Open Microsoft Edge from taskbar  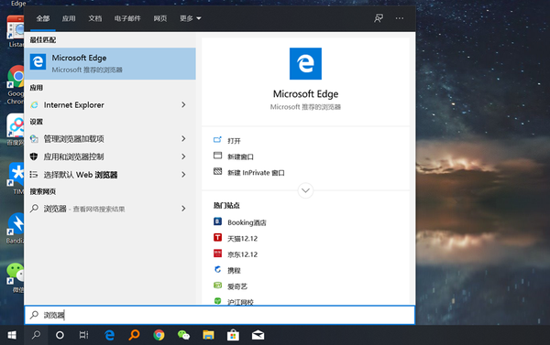point(109,335)
